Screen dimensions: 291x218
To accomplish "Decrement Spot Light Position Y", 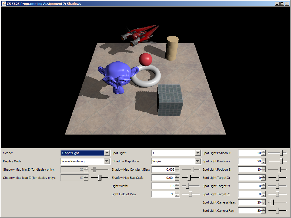I will coord(263,163).
